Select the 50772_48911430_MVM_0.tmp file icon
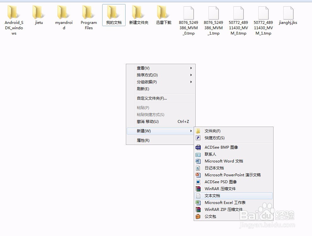Image resolution: width=312 pixels, height=236 pixels. [x=238, y=13]
